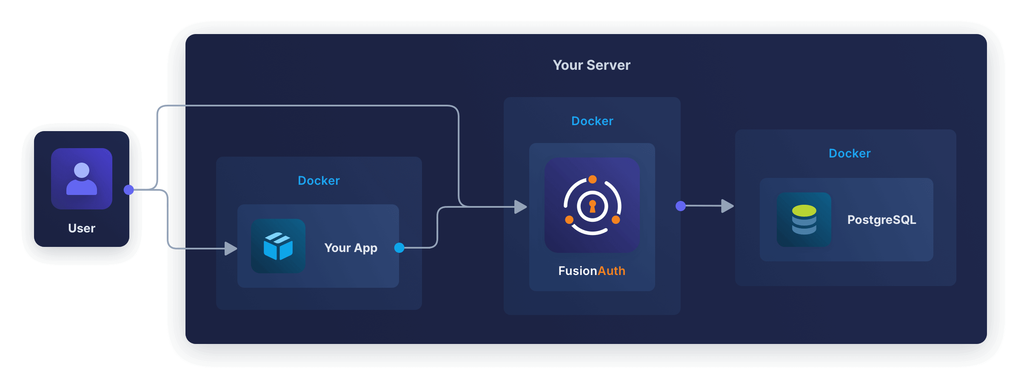Select the top orange dot on FusionAuth logo

592,179
